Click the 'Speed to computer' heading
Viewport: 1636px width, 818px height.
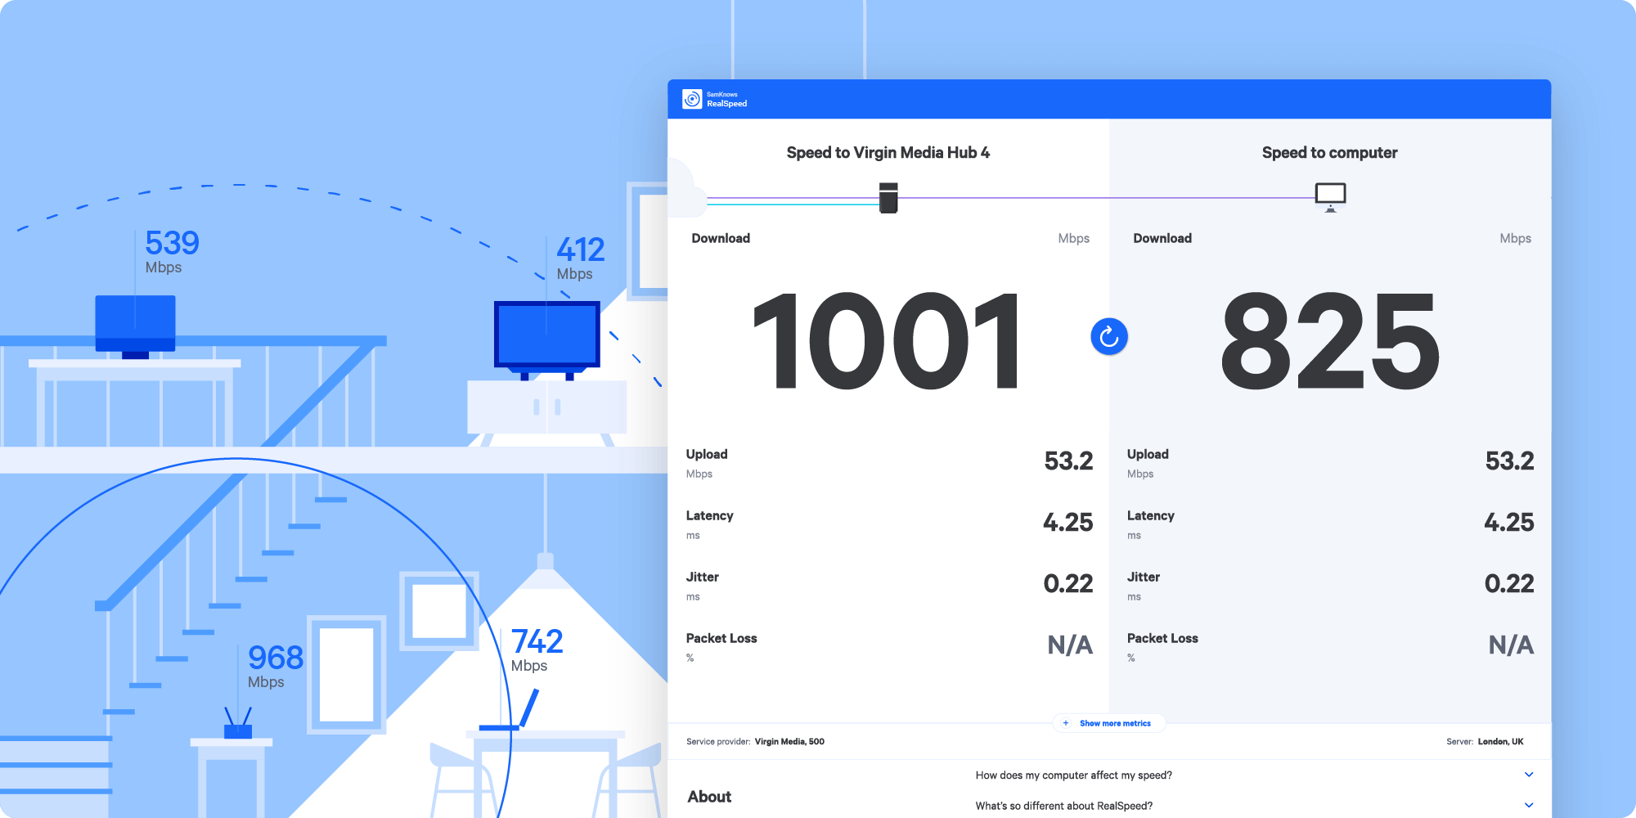[1329, 153]
